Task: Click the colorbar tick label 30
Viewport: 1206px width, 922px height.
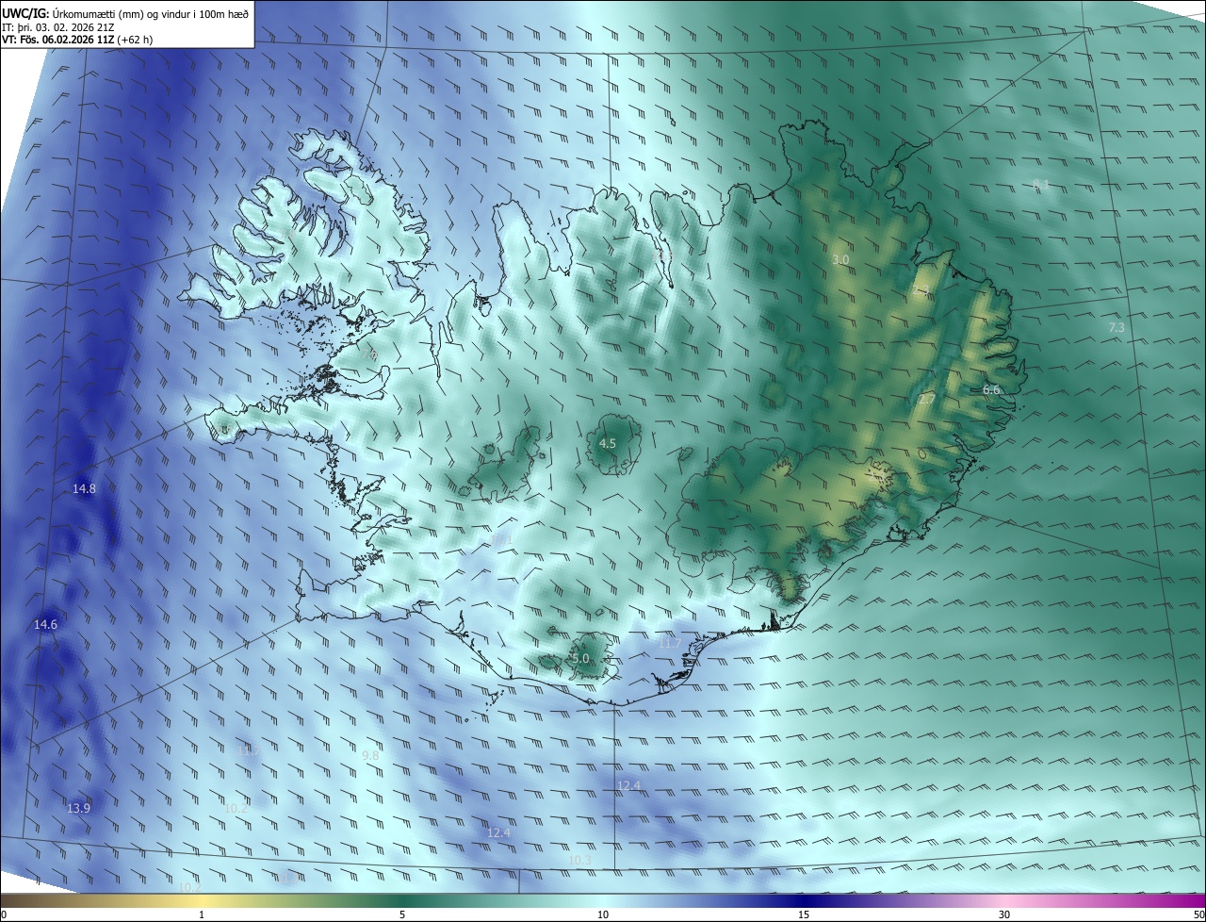Action: pos(1004,914)
